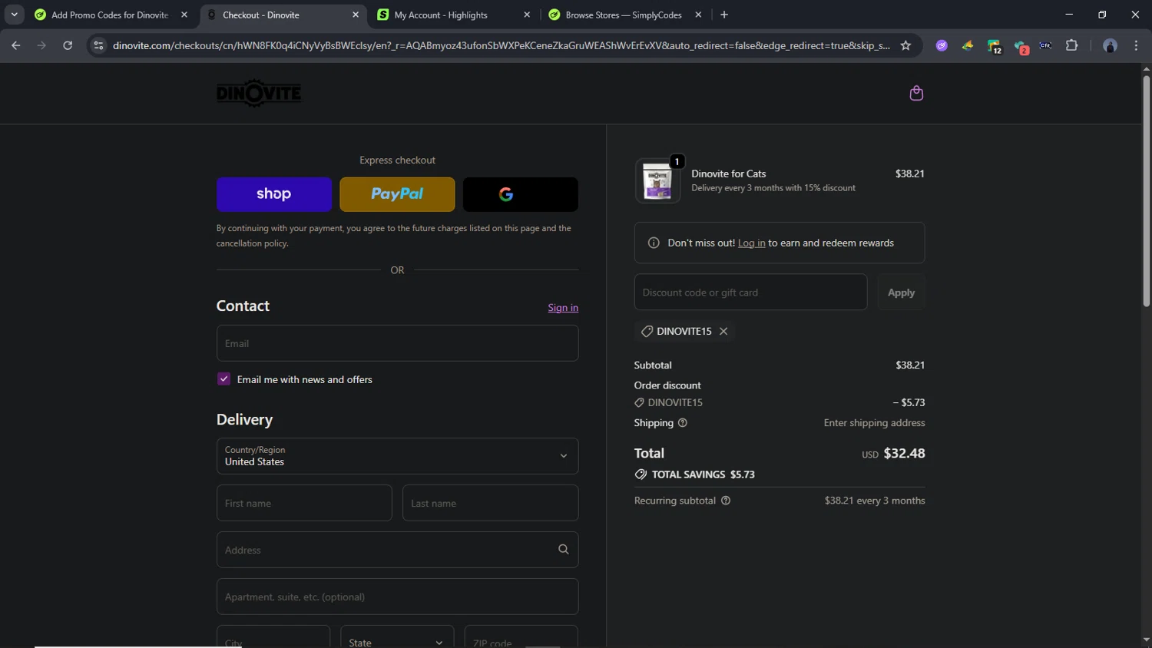The image size is (1152, 648).
Task: Reload the page
Action: click(68, 45)
